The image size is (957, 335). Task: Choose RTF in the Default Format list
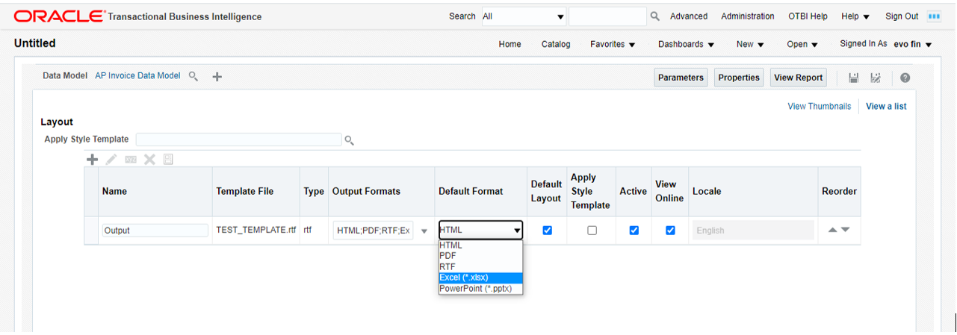[x=480, y=266]
